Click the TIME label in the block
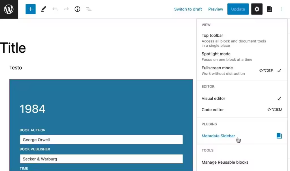Screen dimensions: 290x171 pos(24,168)
